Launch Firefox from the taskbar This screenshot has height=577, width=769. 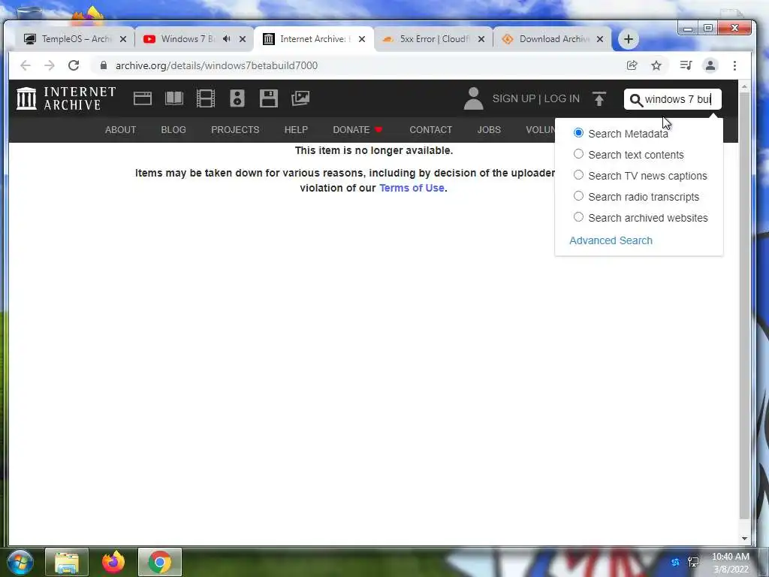click(x=113, y=562)
